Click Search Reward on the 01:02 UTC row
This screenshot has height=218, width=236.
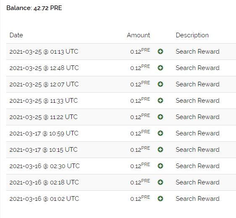[198, 199]
